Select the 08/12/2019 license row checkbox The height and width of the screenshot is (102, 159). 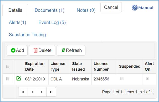pyautogui.click(x=8, y=79)
